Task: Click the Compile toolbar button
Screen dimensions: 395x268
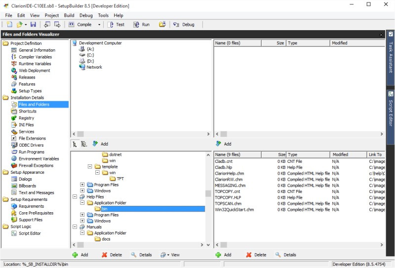Action: pos(80,25)
